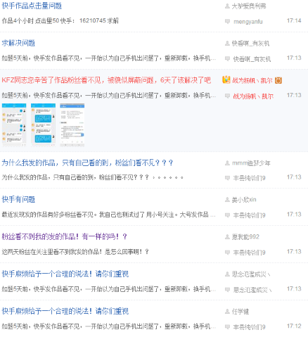Visit last replier mengyanfu's profile

[x=248, y=22]
